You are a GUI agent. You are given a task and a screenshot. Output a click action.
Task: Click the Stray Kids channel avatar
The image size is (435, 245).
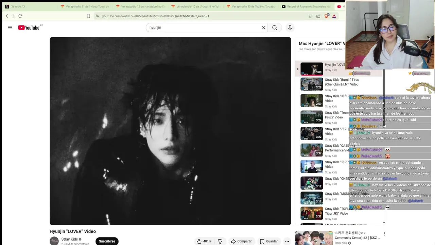tap(54, 241)
